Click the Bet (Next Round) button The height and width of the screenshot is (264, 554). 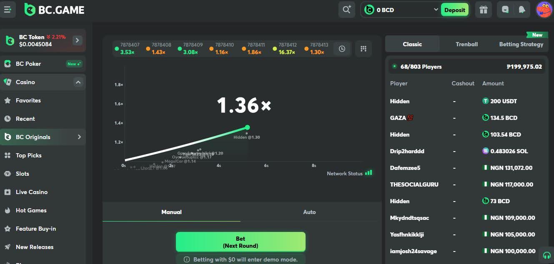(x=241, y=242)
